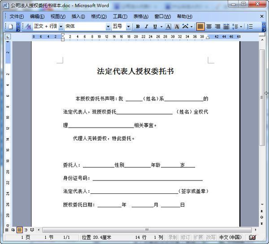Click the ruler tab-type selector
This screenshot has height=244, width=269.
pos(8,37)
